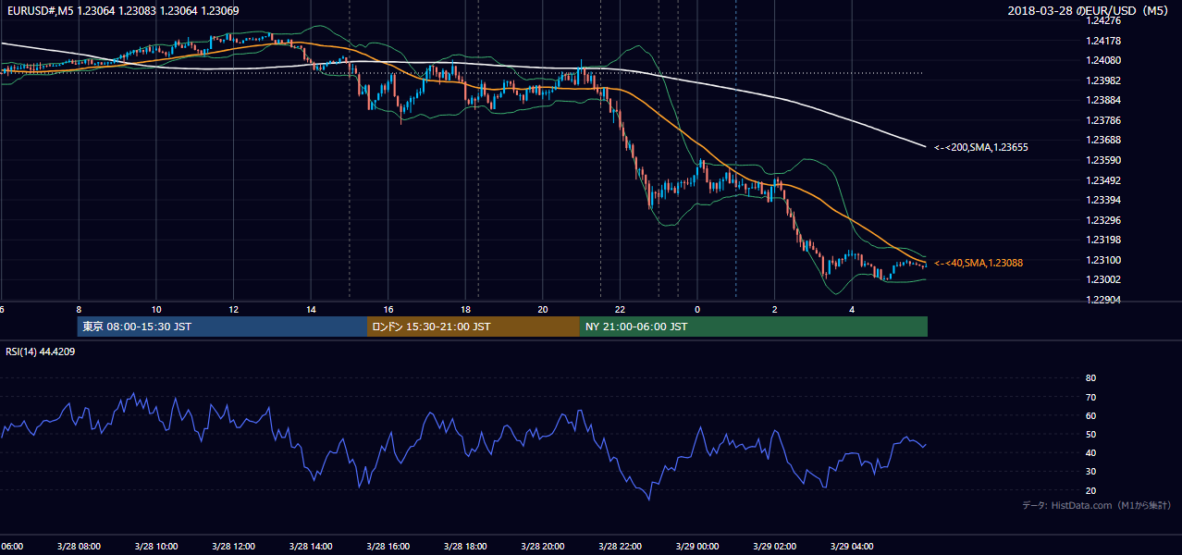Click price axis value 1.23198
This screenshot has width=1182, height=555.
point(1103,240)
